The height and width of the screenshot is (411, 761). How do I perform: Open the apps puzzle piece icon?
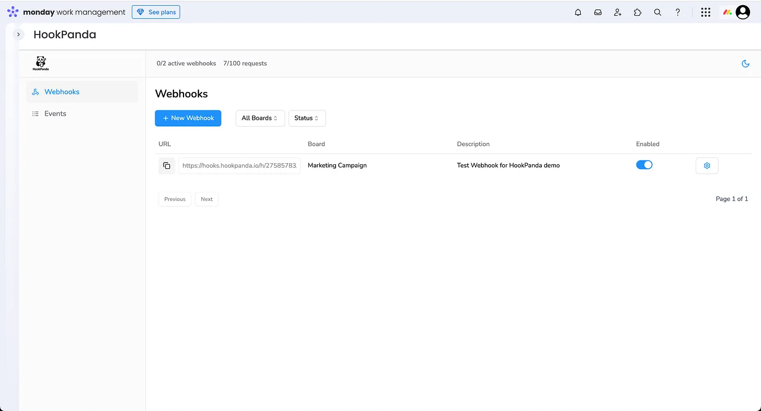(x=637, y=13)
